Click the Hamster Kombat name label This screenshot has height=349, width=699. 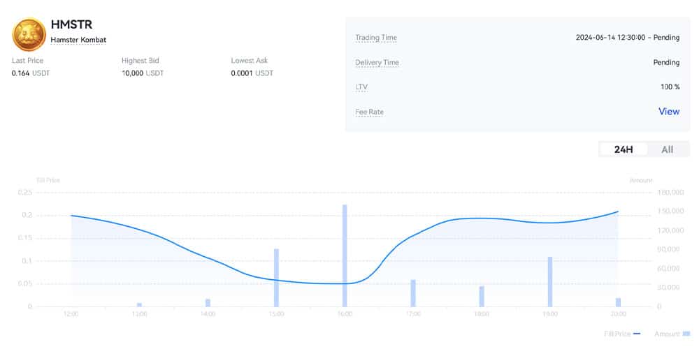click(x=78, y=40)
